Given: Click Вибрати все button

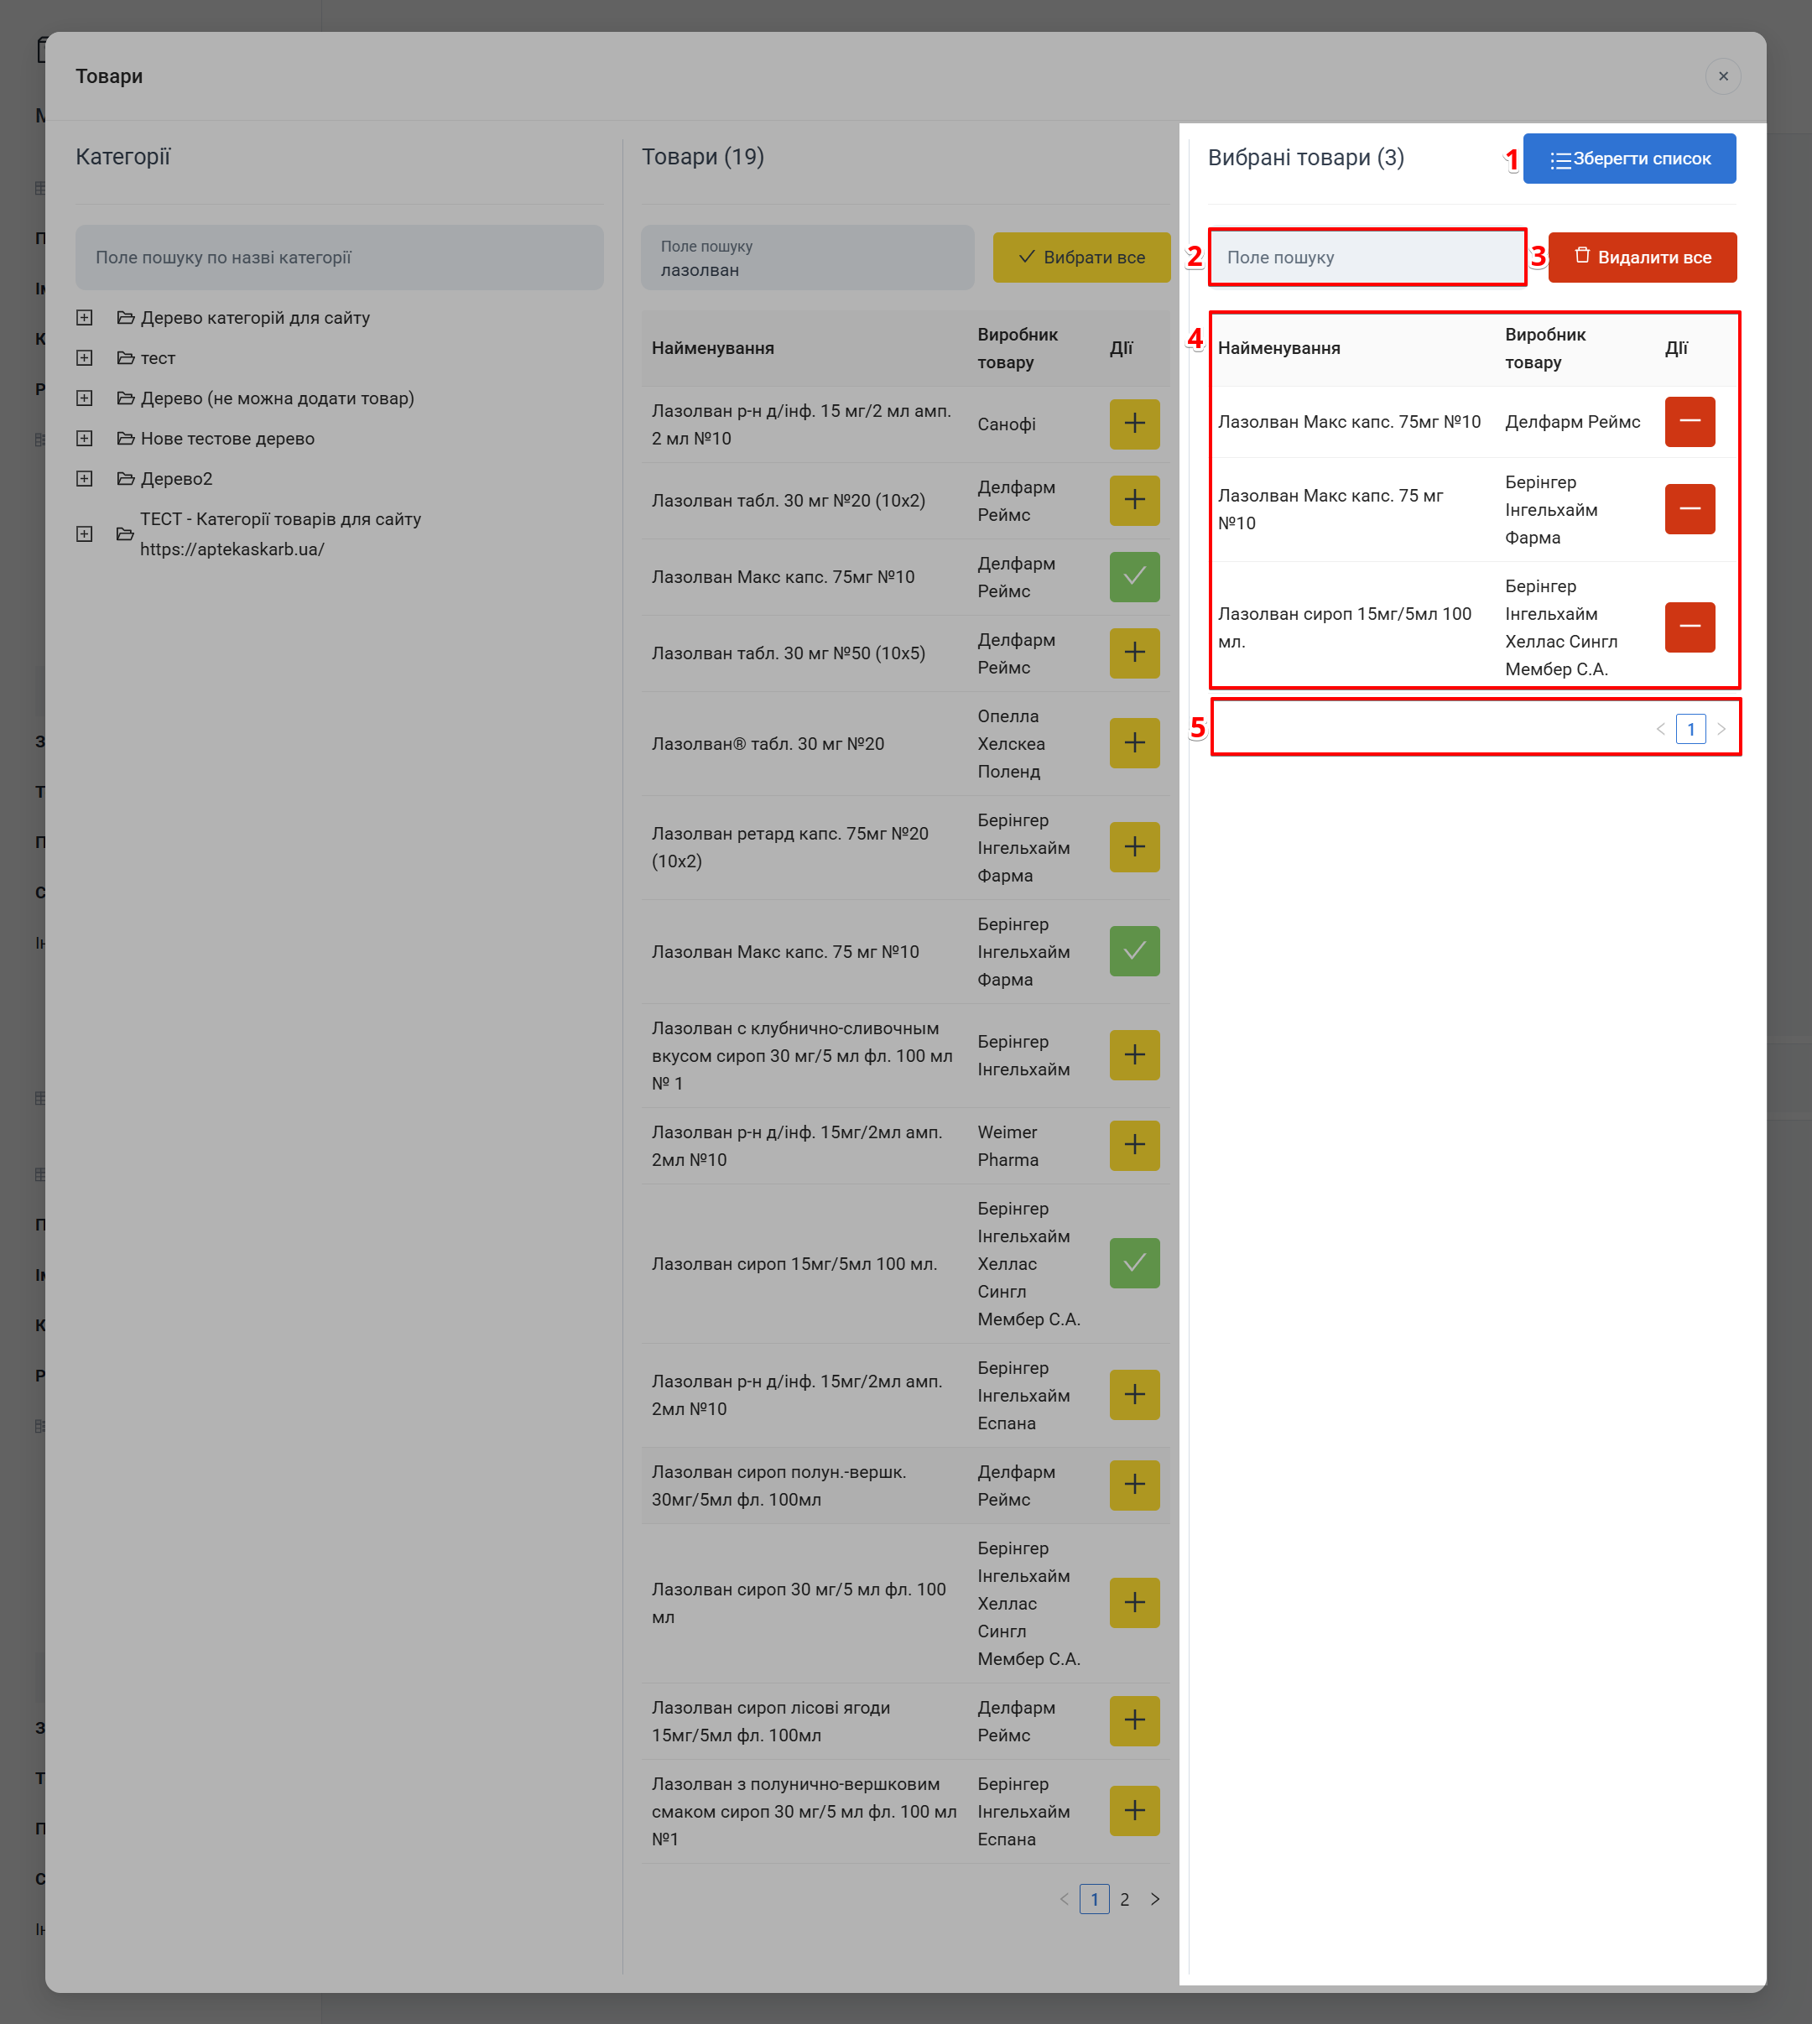Looking at the screenshot, I should (x=1080, y=258).
